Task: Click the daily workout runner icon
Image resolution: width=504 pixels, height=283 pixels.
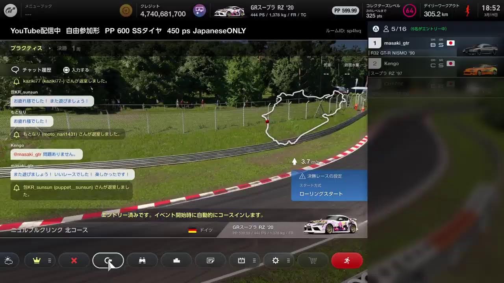Action: tap(467, 11)
